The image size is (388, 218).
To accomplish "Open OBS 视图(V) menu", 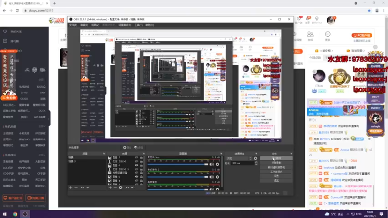I will coord(95,25).
